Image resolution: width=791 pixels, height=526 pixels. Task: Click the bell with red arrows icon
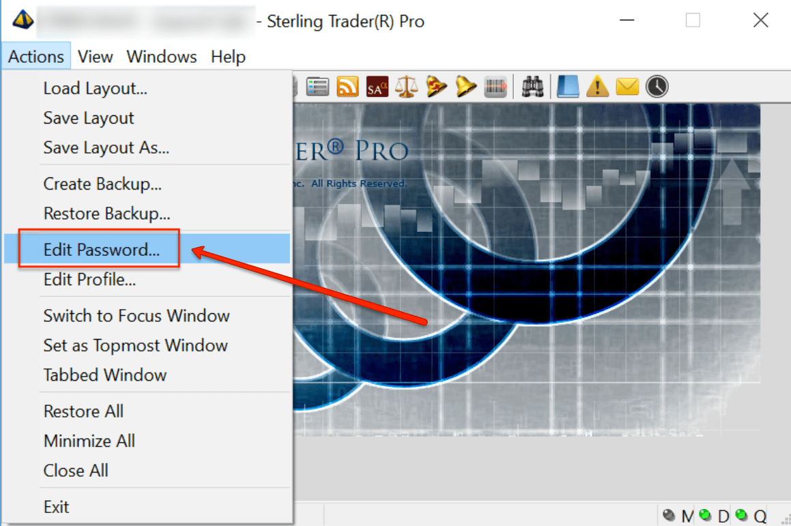[436, 87]
